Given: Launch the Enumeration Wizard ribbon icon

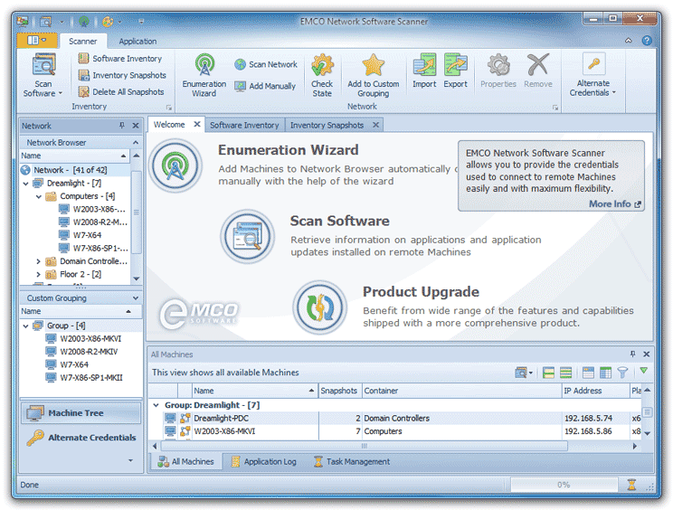Looking at the screenshot, I should pos(204,75).
